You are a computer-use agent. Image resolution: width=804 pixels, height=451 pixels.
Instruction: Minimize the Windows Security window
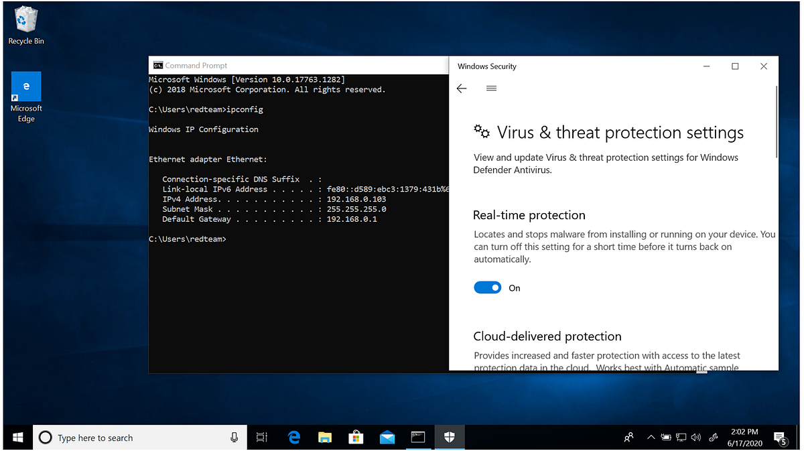point(707,66)
